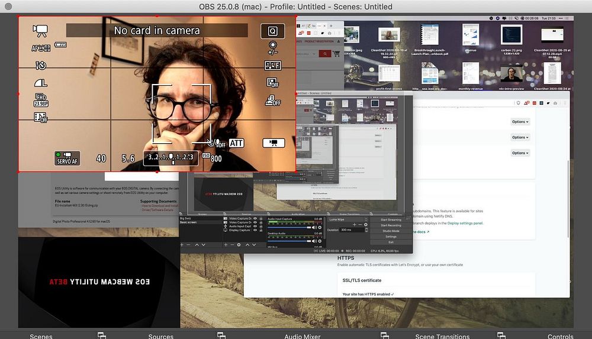This screenshot has height=339, width=592.
Task: Lock the Display Capture source
Action: point(260,230)
